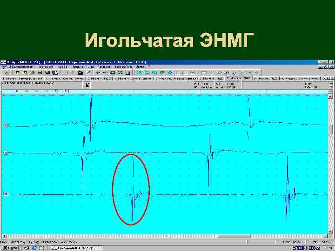Open the Проба menu
This screenshot has height=251, width=335.
pyautogui.click(x=62, y=67)
